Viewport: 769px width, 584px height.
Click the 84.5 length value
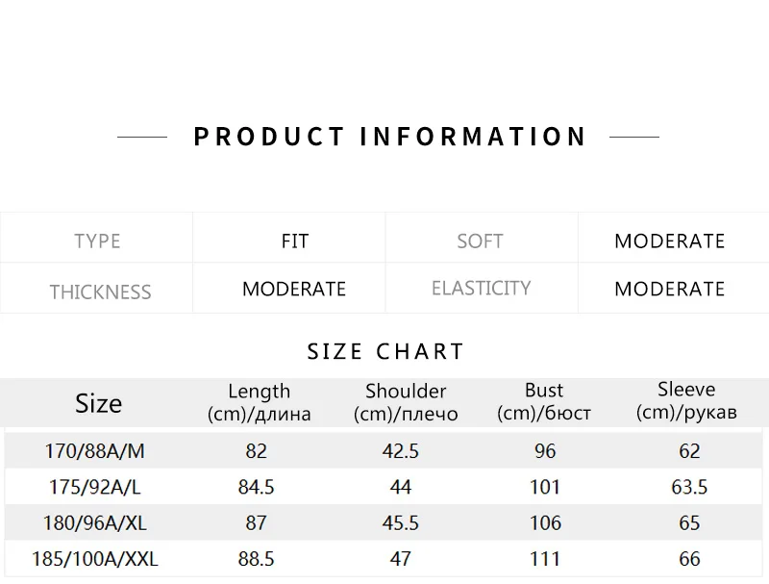pos(256,487)
